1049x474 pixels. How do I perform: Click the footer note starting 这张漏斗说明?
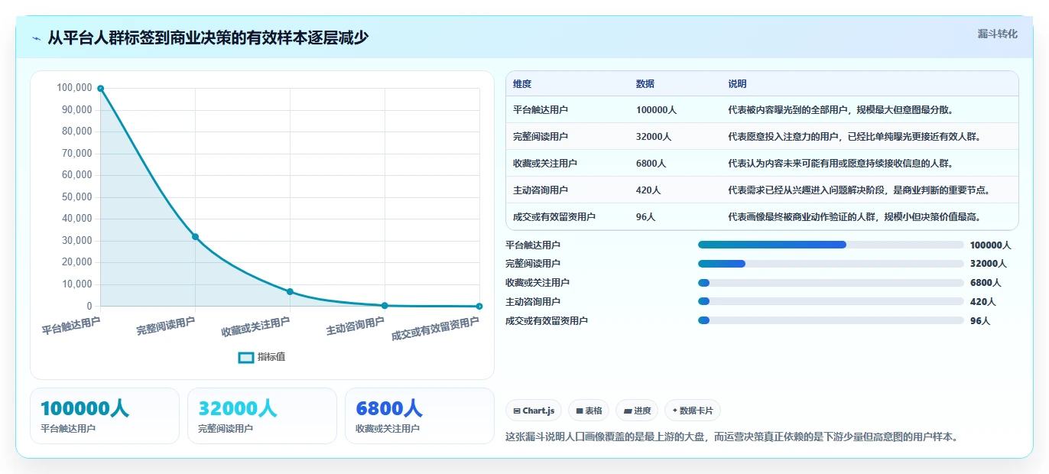[x=732, y=437]
